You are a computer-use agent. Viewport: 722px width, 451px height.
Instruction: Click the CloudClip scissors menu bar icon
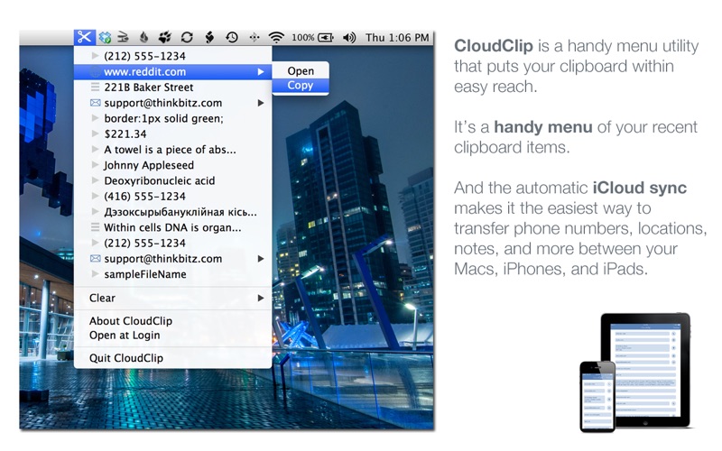click(x=84, y=37)
